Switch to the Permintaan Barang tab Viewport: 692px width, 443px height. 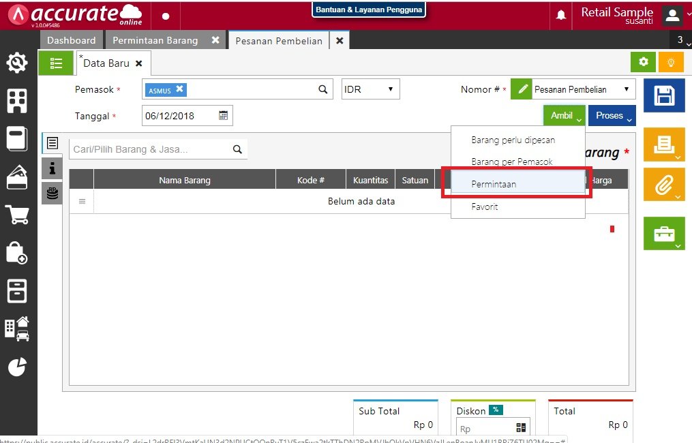155,40
